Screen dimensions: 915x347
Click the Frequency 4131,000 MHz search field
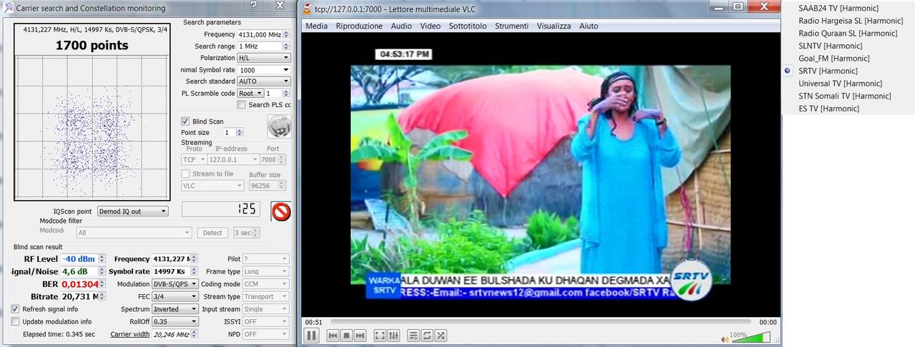(x=259, y=34)
